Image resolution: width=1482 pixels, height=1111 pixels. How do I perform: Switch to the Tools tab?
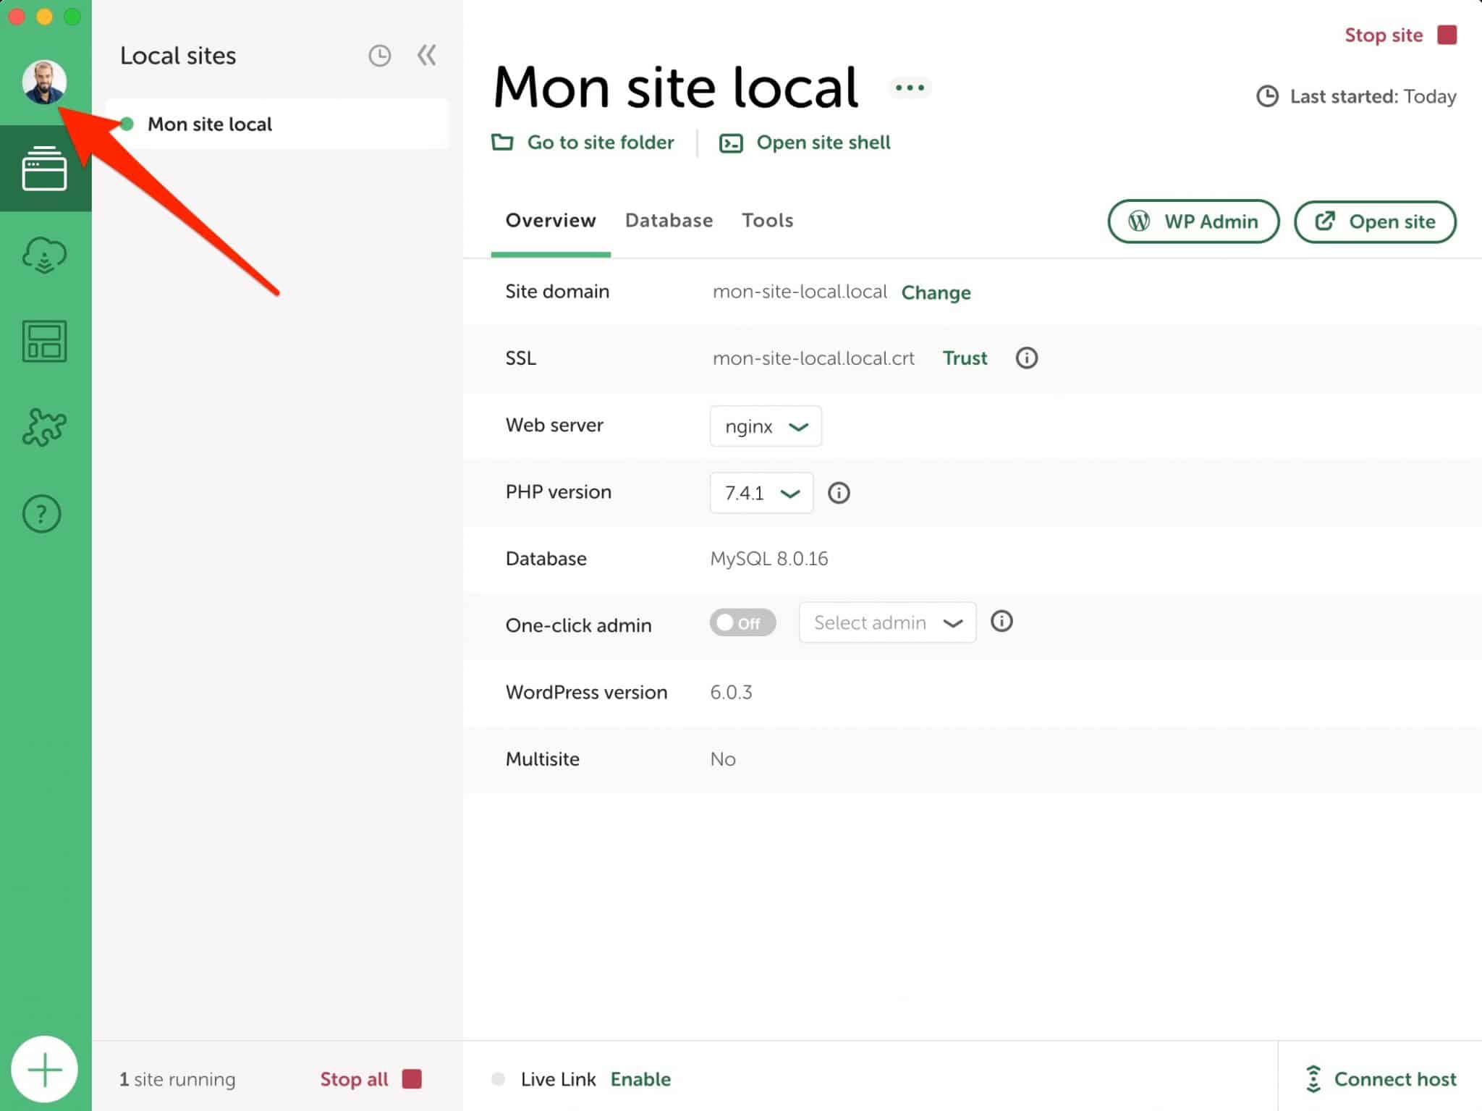click(767, 220)
